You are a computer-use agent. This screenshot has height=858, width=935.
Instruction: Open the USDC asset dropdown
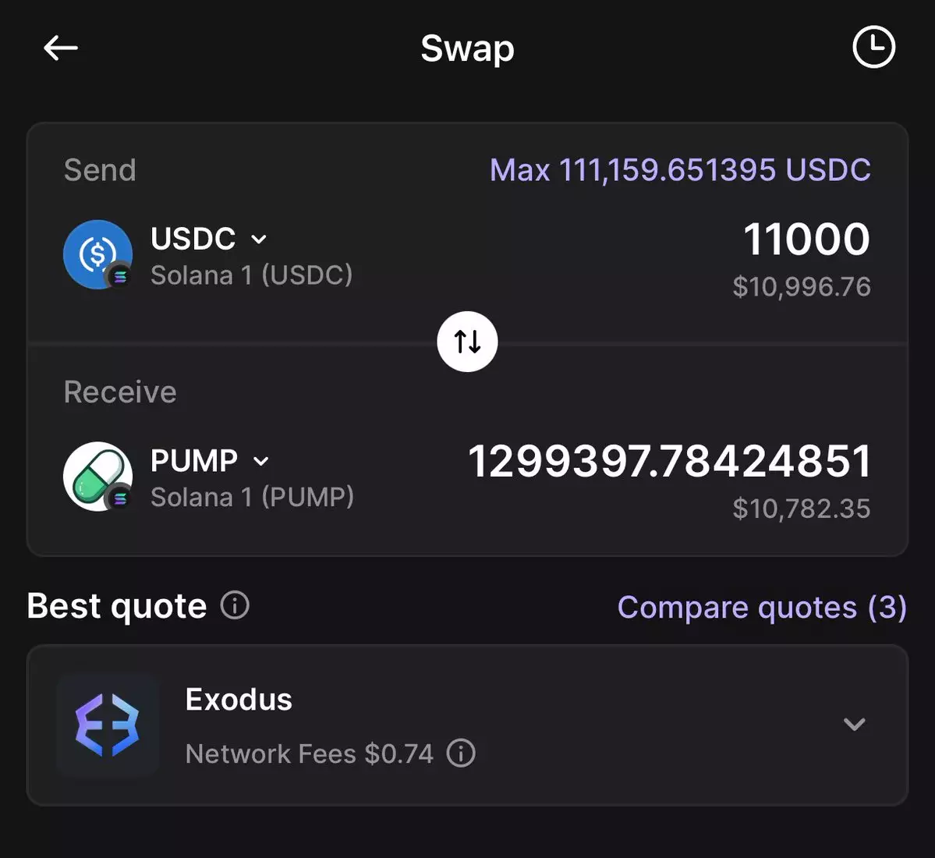(x=259, y=239)
